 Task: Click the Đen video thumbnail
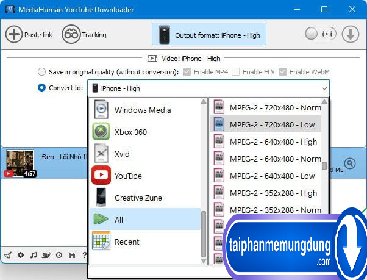20,163
